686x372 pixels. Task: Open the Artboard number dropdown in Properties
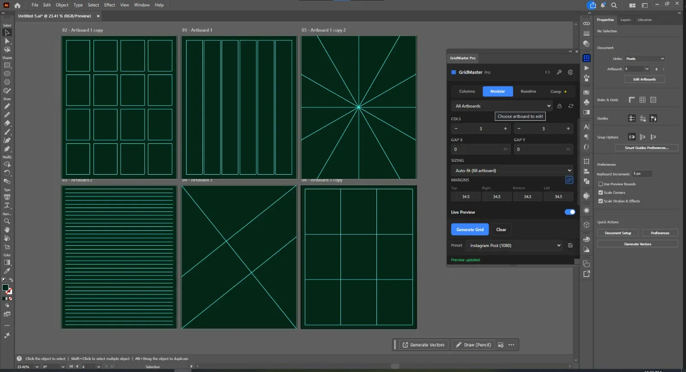647,69
